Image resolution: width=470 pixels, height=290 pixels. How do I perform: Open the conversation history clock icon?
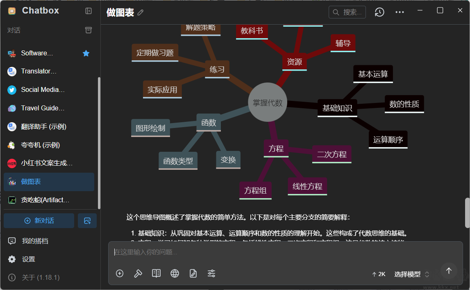[x=379, y=12]
